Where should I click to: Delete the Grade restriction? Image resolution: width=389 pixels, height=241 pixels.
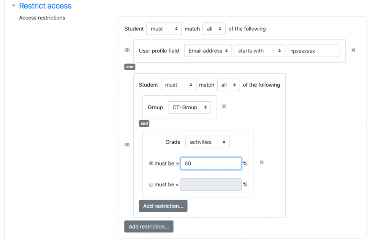click(261, 162)
